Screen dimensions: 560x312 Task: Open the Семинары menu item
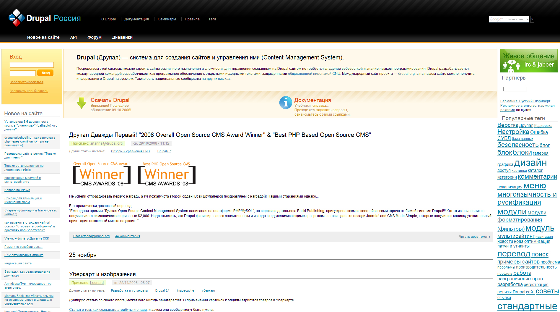pyautogui.click(x=167, y=19)
